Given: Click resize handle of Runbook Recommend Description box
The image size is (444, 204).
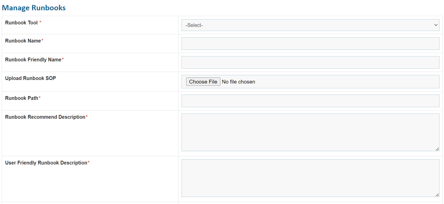Looking at the screenshot, I should pyautogui.click(x=437, y=149).
